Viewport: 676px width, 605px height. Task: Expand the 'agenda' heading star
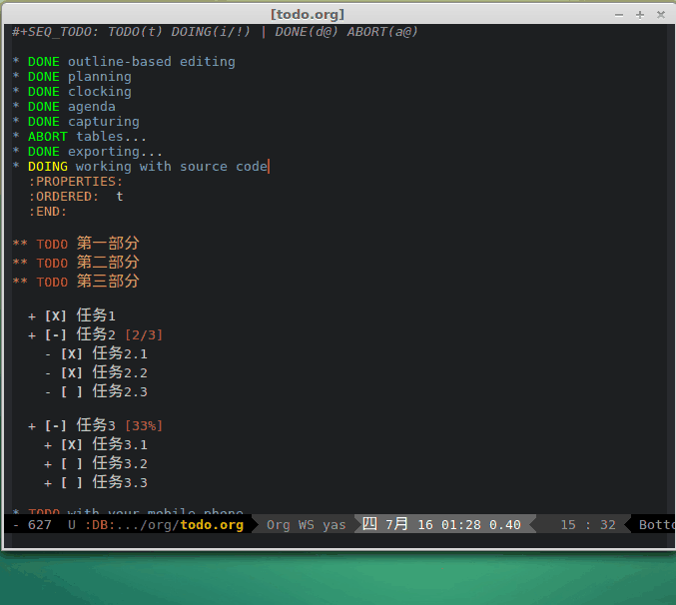click(x=16, y=107)
